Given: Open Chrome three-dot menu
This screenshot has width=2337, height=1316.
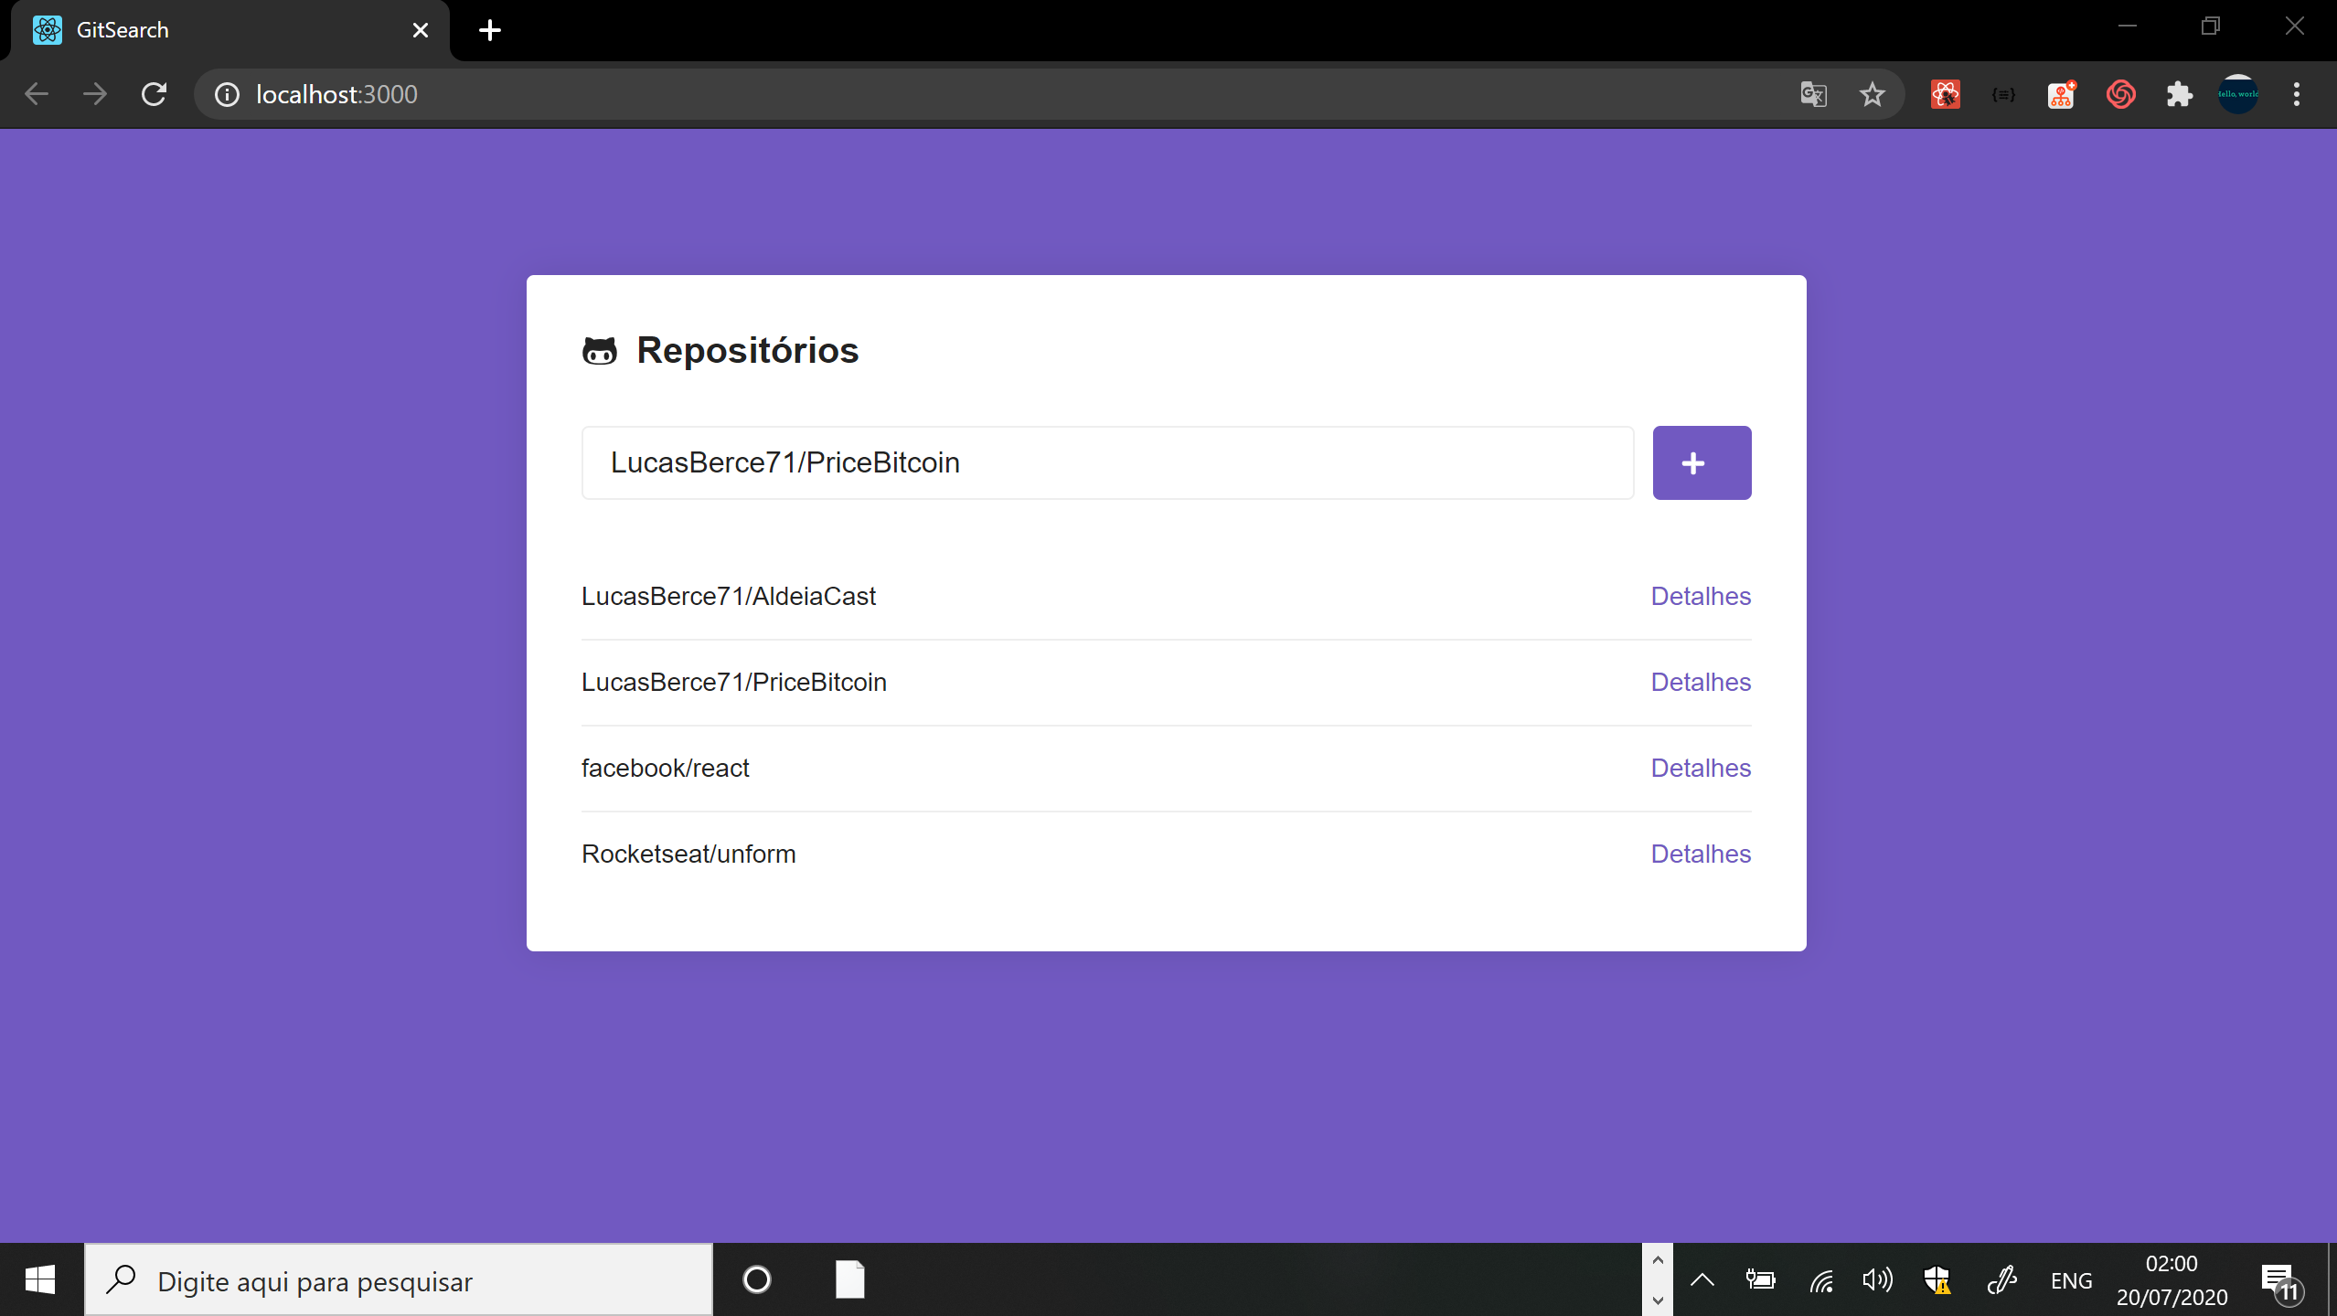Looking at the screenshot, I should 2296,94.
